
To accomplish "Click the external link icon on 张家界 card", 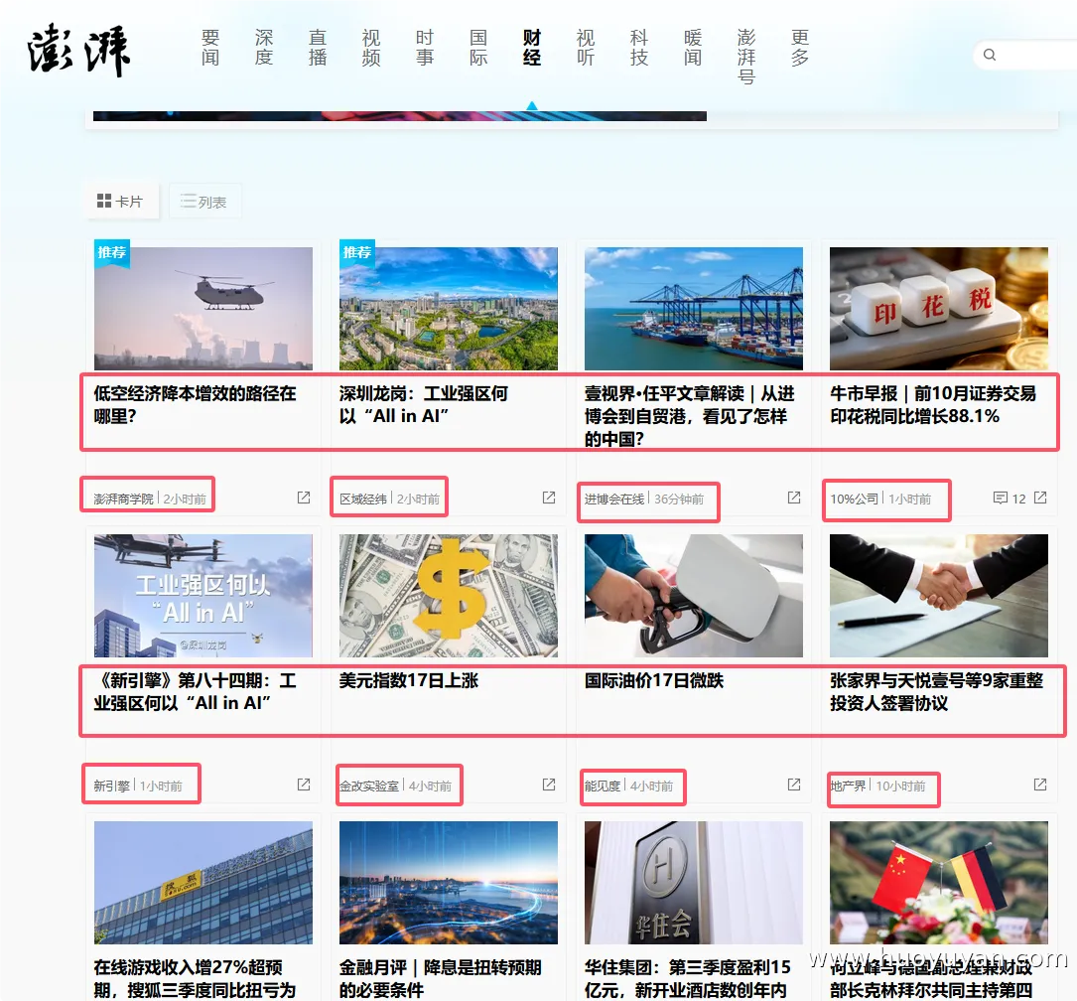I will 1038,784.
